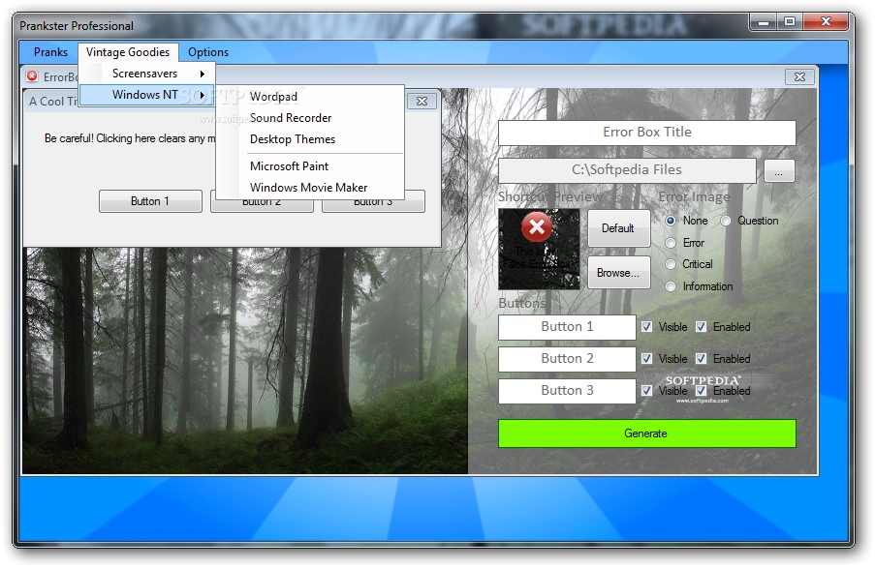Select the Windows NT submenu item
875x568 pixels.
tap(146, 95)
